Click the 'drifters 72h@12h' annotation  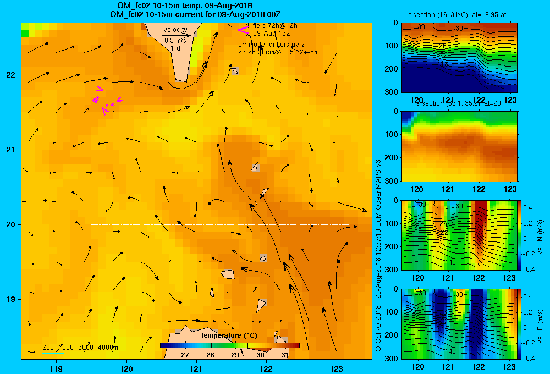272,26
